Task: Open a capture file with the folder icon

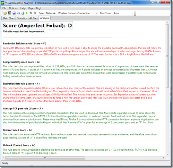Action: coord(5,13)
